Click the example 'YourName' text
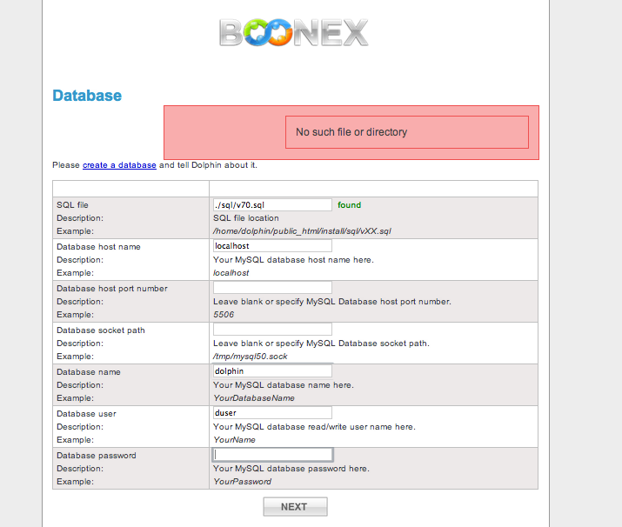Image resolution: width=622 pixels, height=527 pixels. tap(234, 440)
